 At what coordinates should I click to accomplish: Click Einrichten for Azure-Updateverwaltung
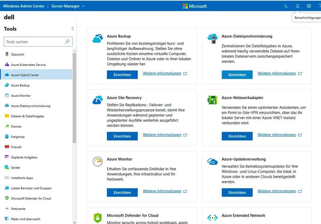click(x=237, y=192)
